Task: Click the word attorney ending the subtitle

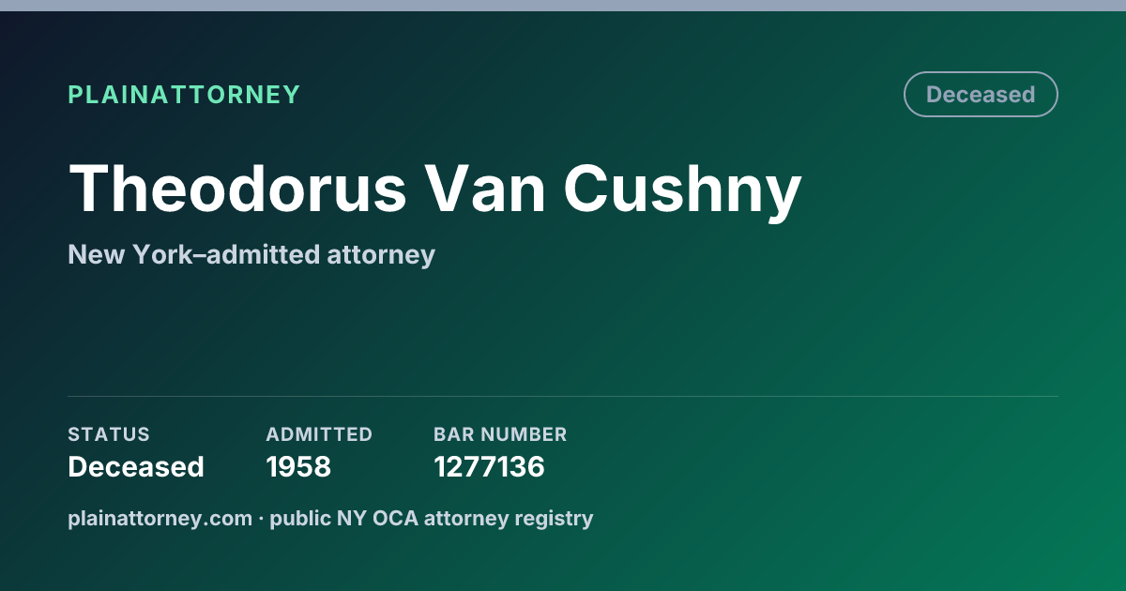Action: 380,255
